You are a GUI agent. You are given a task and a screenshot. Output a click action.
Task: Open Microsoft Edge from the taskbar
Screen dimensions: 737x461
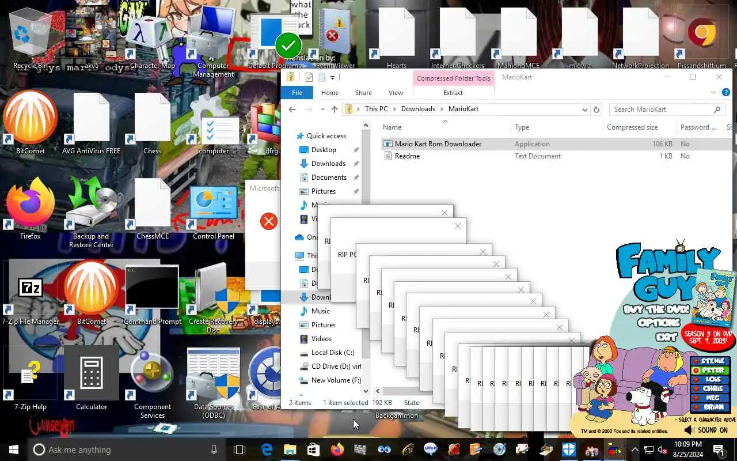click(267, 449)
